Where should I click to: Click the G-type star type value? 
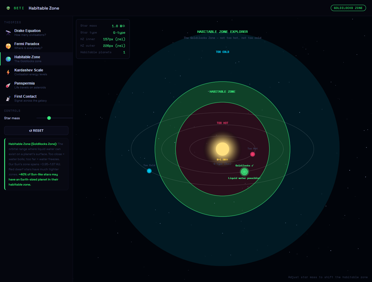coord(119,33)
